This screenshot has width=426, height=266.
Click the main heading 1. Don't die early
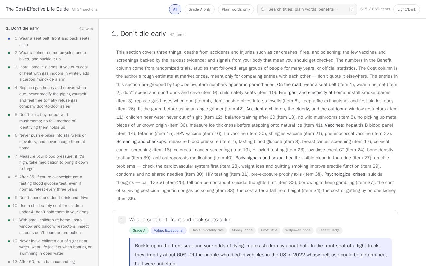tap(139, 34)
